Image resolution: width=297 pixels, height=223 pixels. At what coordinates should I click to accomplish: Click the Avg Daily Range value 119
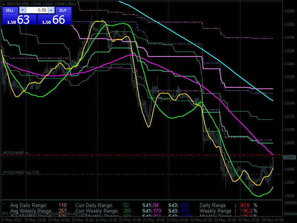tap(62, 206)
